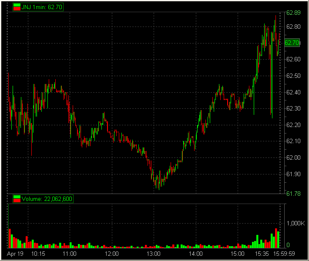Click the 'Apr 19' date label
Image resolution: width=309 pixels, height=261 pixels.
tap(15, 254)
